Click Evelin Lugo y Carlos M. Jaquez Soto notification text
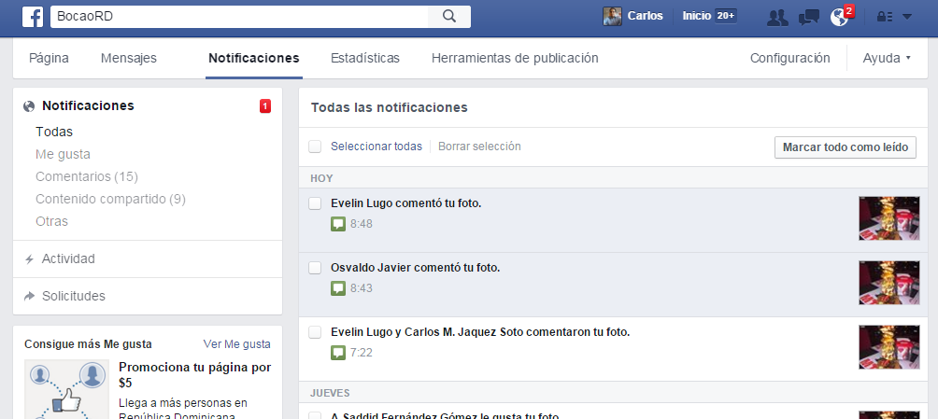The image size is (938, 419). pyautogui.click(x=480, y=332)
